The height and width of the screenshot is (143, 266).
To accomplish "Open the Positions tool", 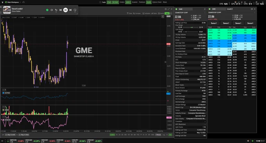I will click(142, 2).
